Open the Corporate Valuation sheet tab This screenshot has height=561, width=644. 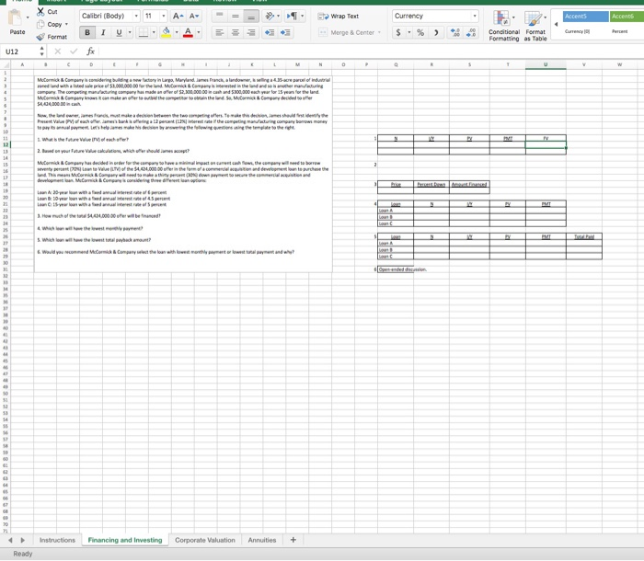click(205, 540)
